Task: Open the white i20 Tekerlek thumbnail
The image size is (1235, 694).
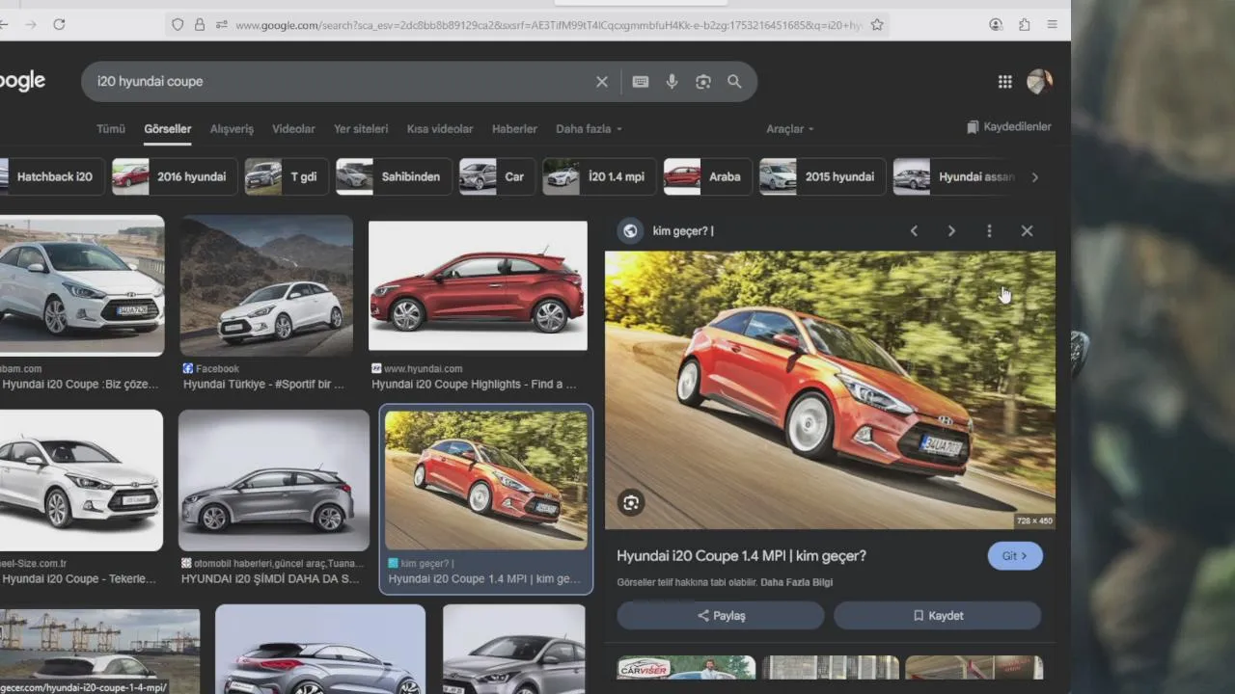Action: [x=80, y=481]
